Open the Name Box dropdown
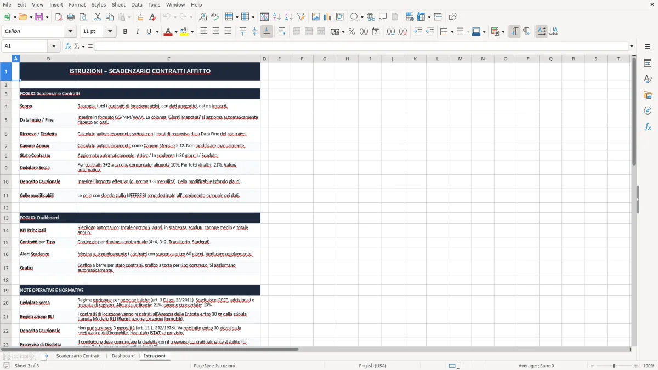This screenshot has width=658, height=370. 54,46
